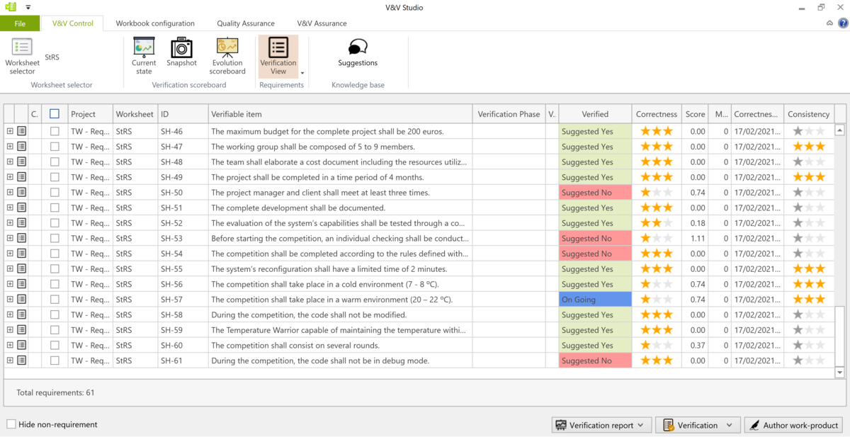Take a Snapshot of the scoreboard

pyautogui.click(x=181, y=52)
